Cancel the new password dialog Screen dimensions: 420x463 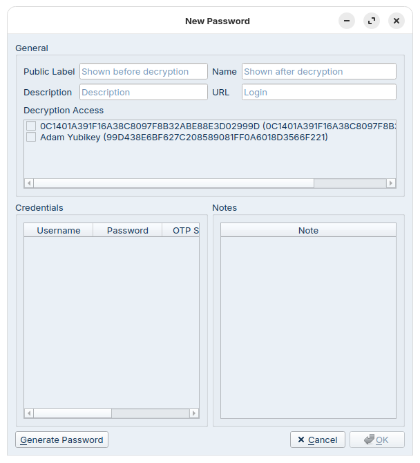(x=318, y=440)
